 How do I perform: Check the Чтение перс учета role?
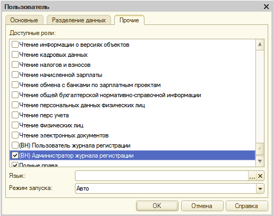click(x=15, y=115)
